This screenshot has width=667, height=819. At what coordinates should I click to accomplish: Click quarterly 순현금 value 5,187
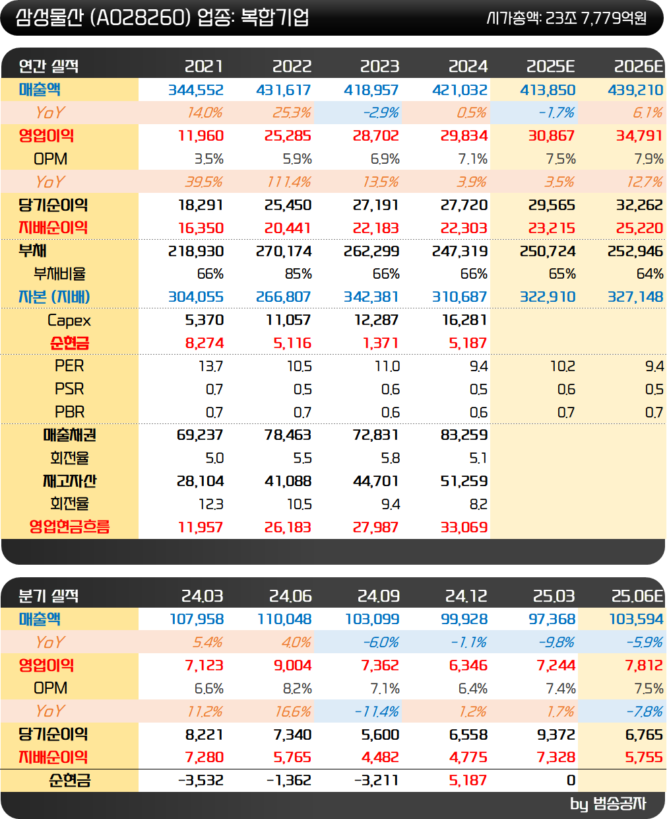(468, 781)
